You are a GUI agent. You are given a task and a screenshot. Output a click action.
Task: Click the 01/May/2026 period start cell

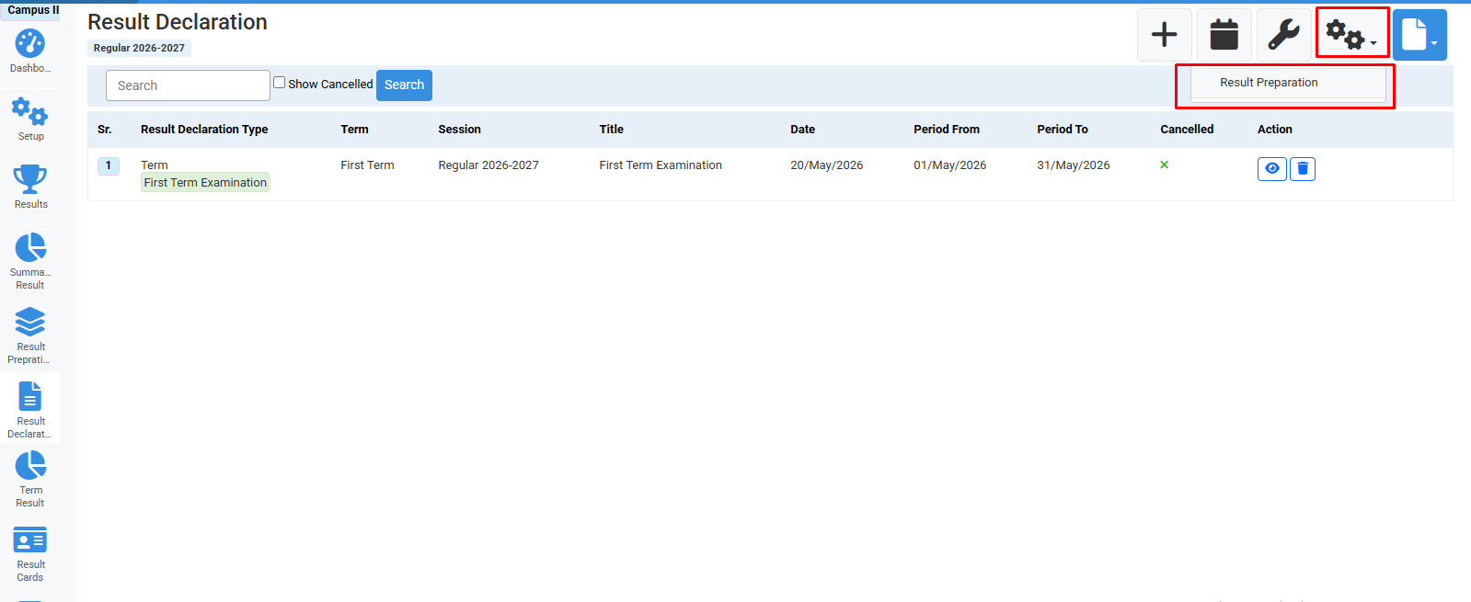950,165
